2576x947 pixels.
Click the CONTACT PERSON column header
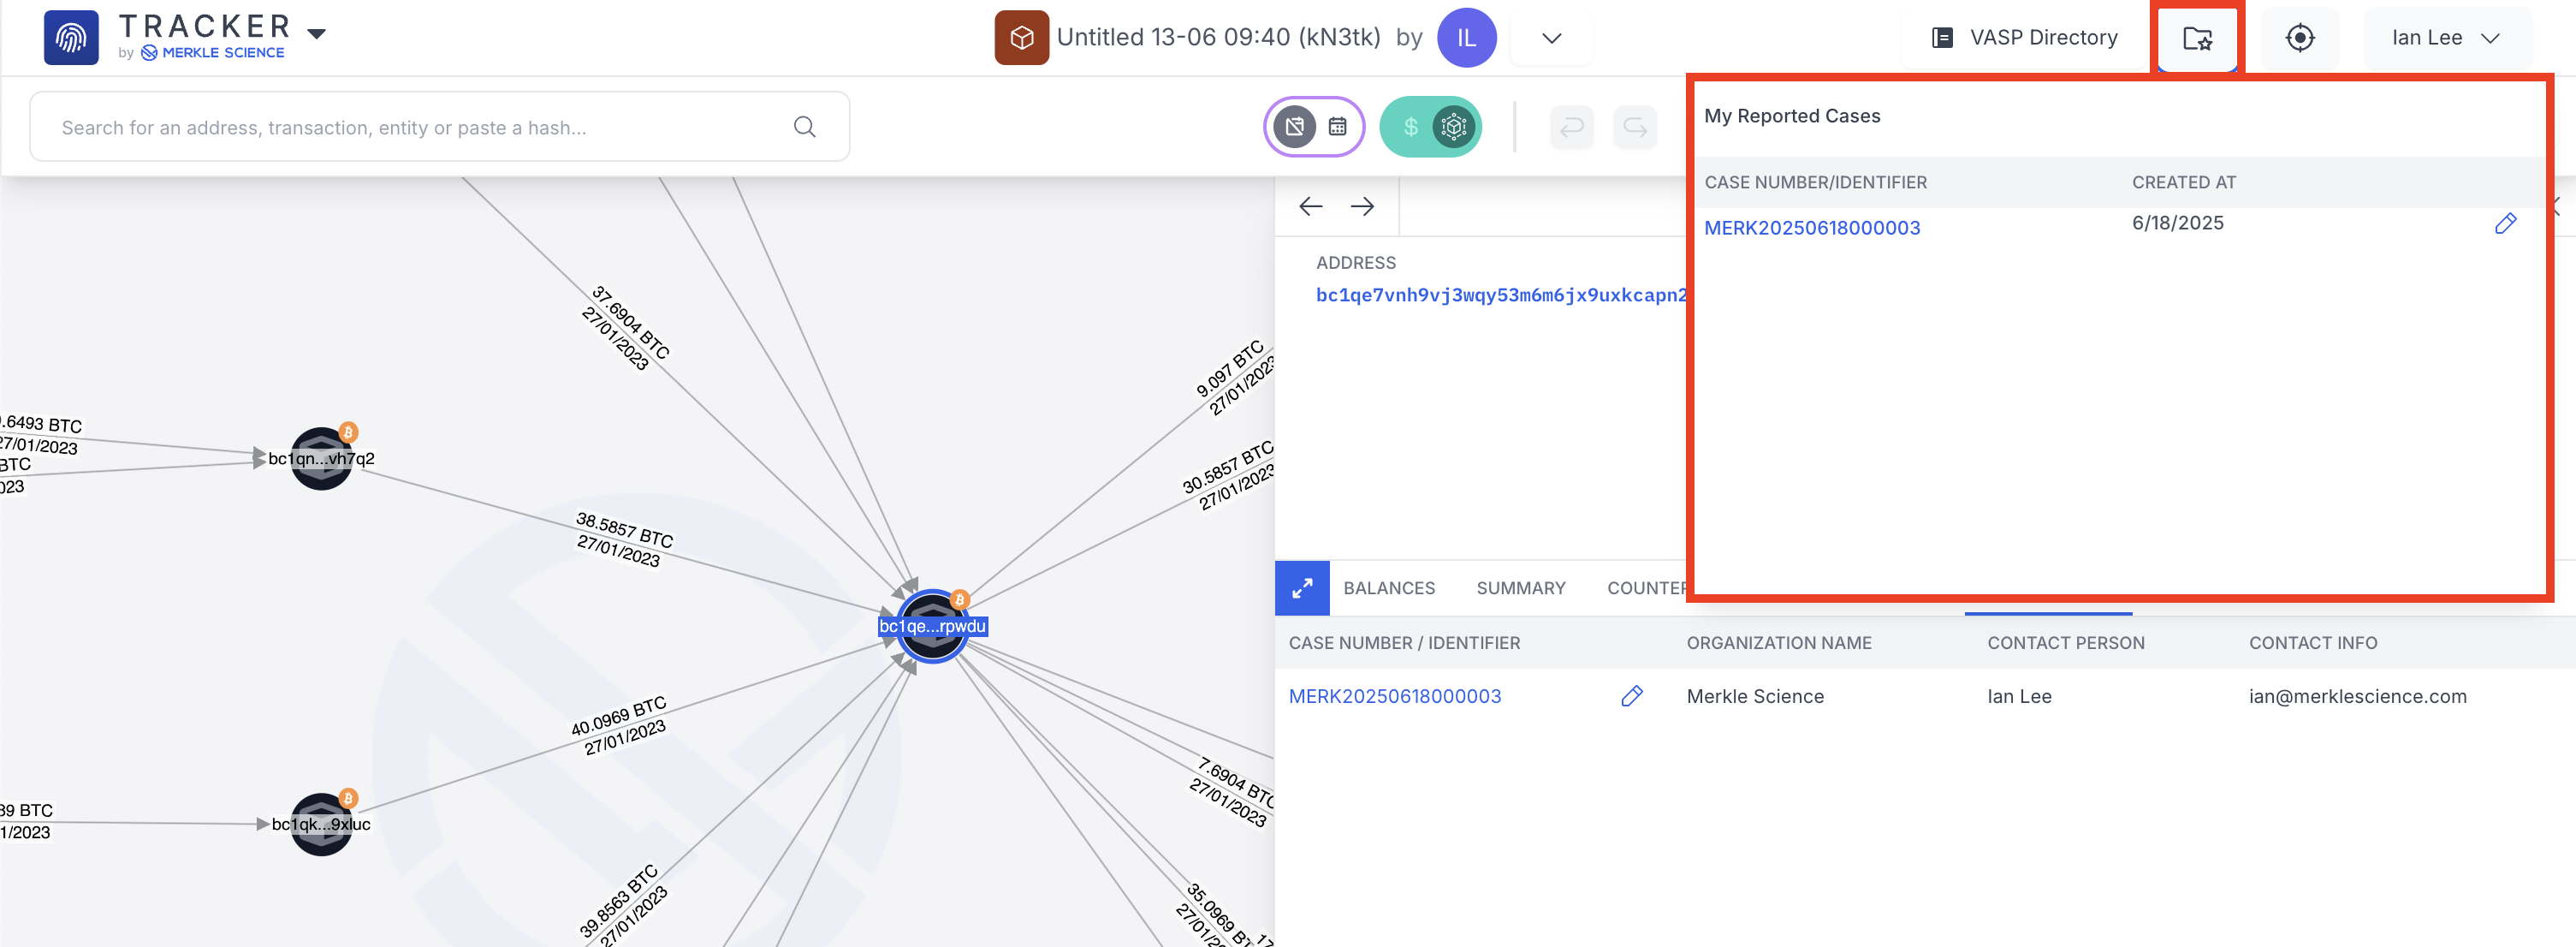coord(2065,643)
